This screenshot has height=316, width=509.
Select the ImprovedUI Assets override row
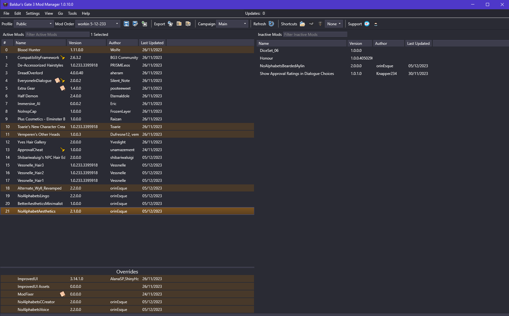[x=127, y=287]
